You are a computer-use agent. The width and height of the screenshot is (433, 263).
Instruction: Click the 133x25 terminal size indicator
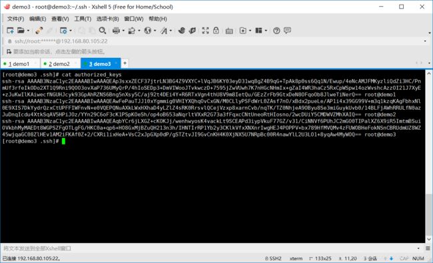[x=320, y=258]
